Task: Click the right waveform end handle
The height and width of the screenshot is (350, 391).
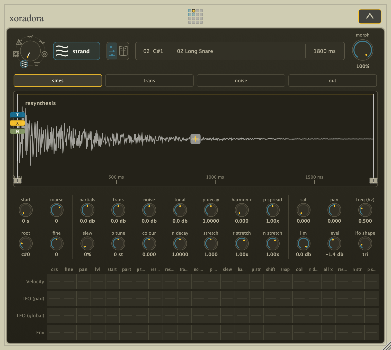Action: click(x=374, y=181)
